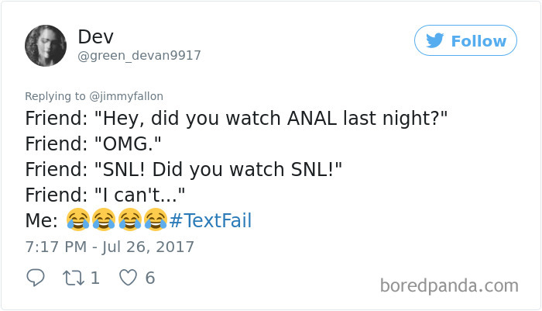Click the boredpanda.com watermark
The width and height of the screenshot is (542, 311).
tap(449, 285)
